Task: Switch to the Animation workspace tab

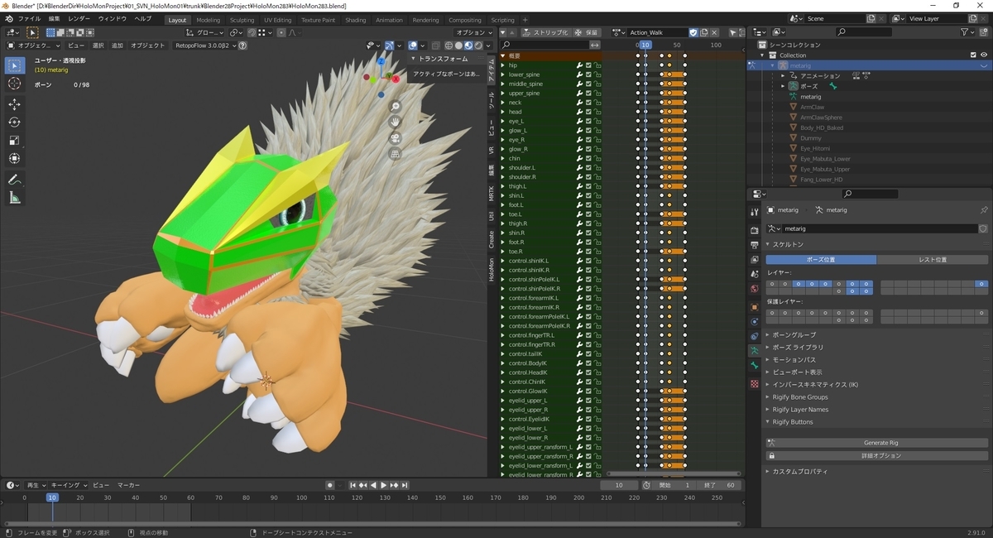Action: [x=389, y=20]
